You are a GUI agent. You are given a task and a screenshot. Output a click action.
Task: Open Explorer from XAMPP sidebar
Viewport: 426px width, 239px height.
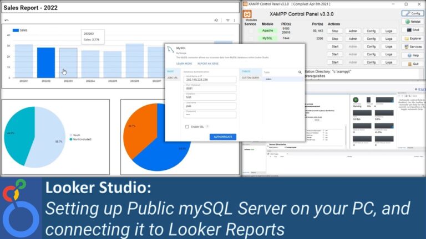pyautogui.click(x=413, y=39)
